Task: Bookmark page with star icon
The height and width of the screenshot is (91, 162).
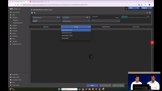Action: pyautogui.click(x=141, y=5)
